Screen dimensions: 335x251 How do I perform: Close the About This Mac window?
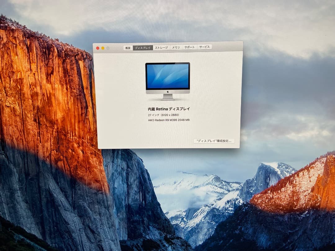pyautogui.click(x=98, y=48)
